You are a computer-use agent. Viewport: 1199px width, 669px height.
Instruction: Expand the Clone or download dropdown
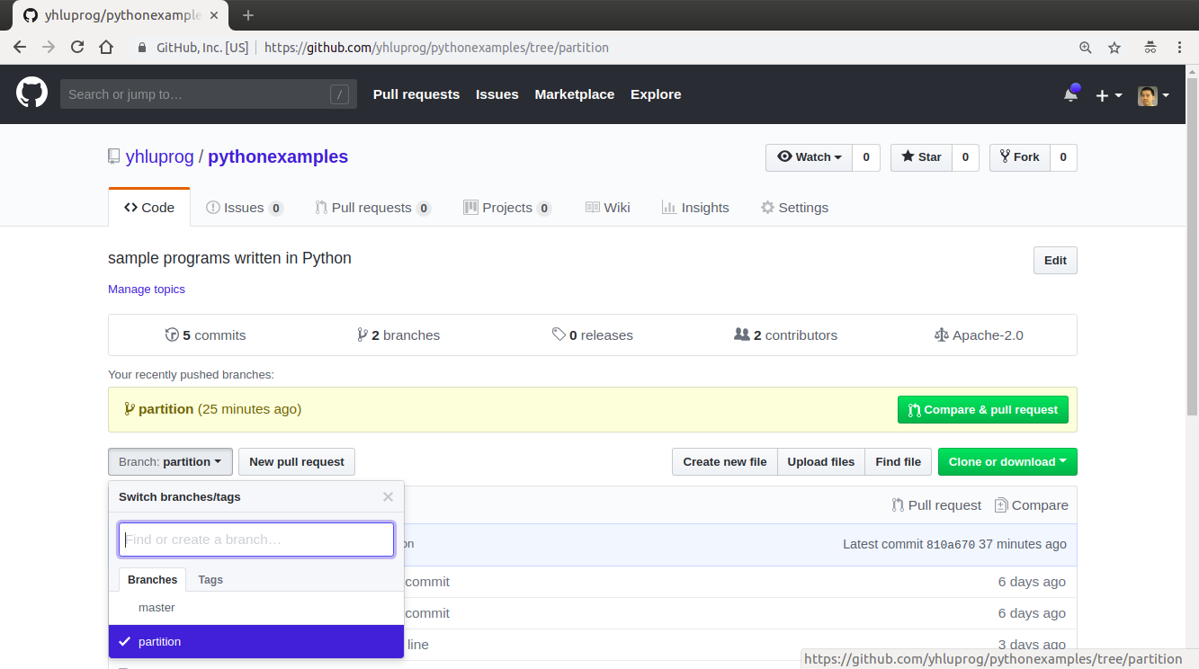point(1007,462)
